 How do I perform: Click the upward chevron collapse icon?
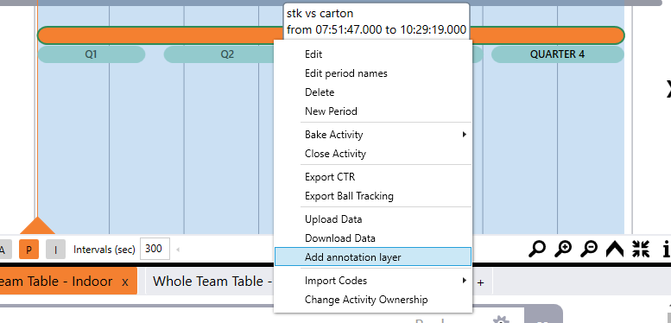tap(615, 249)
